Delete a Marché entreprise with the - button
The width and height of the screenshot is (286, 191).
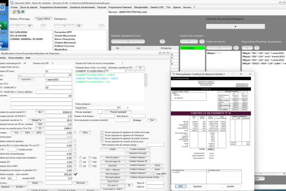coord(162,42)
